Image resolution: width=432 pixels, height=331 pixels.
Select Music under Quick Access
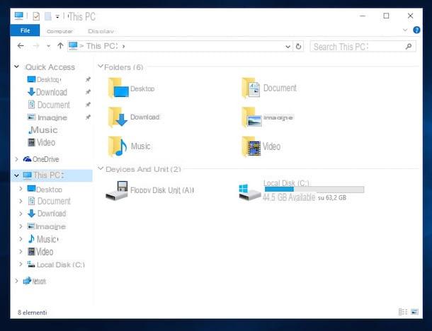click(x=43, y=130)
